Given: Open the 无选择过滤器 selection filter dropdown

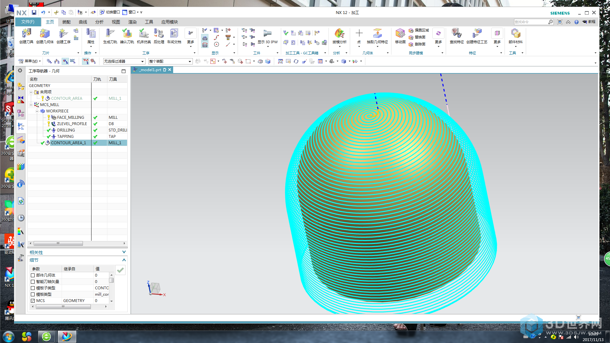Looking at the screenshot, I should click(124, 61).
